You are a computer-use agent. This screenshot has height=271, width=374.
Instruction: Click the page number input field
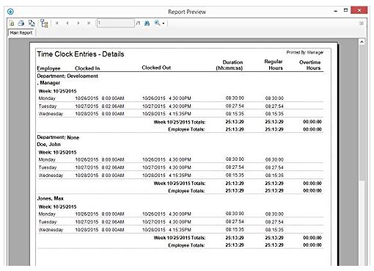(116, 24)
